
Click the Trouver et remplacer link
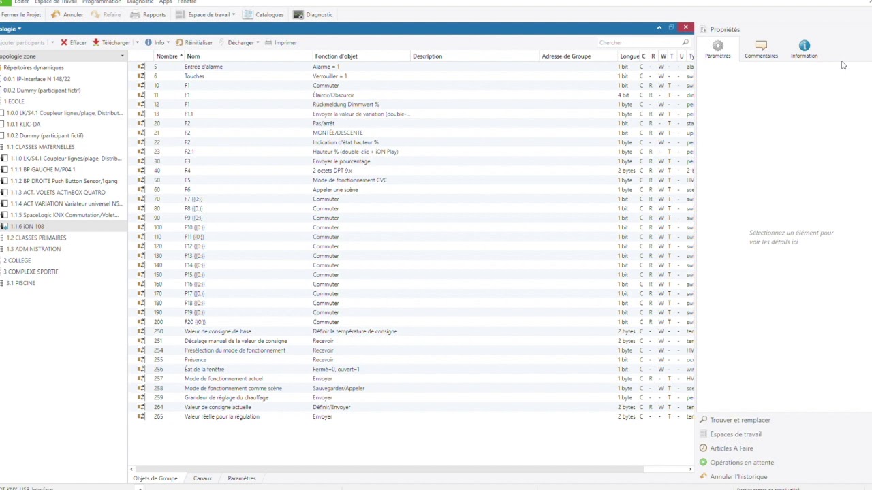740,420
